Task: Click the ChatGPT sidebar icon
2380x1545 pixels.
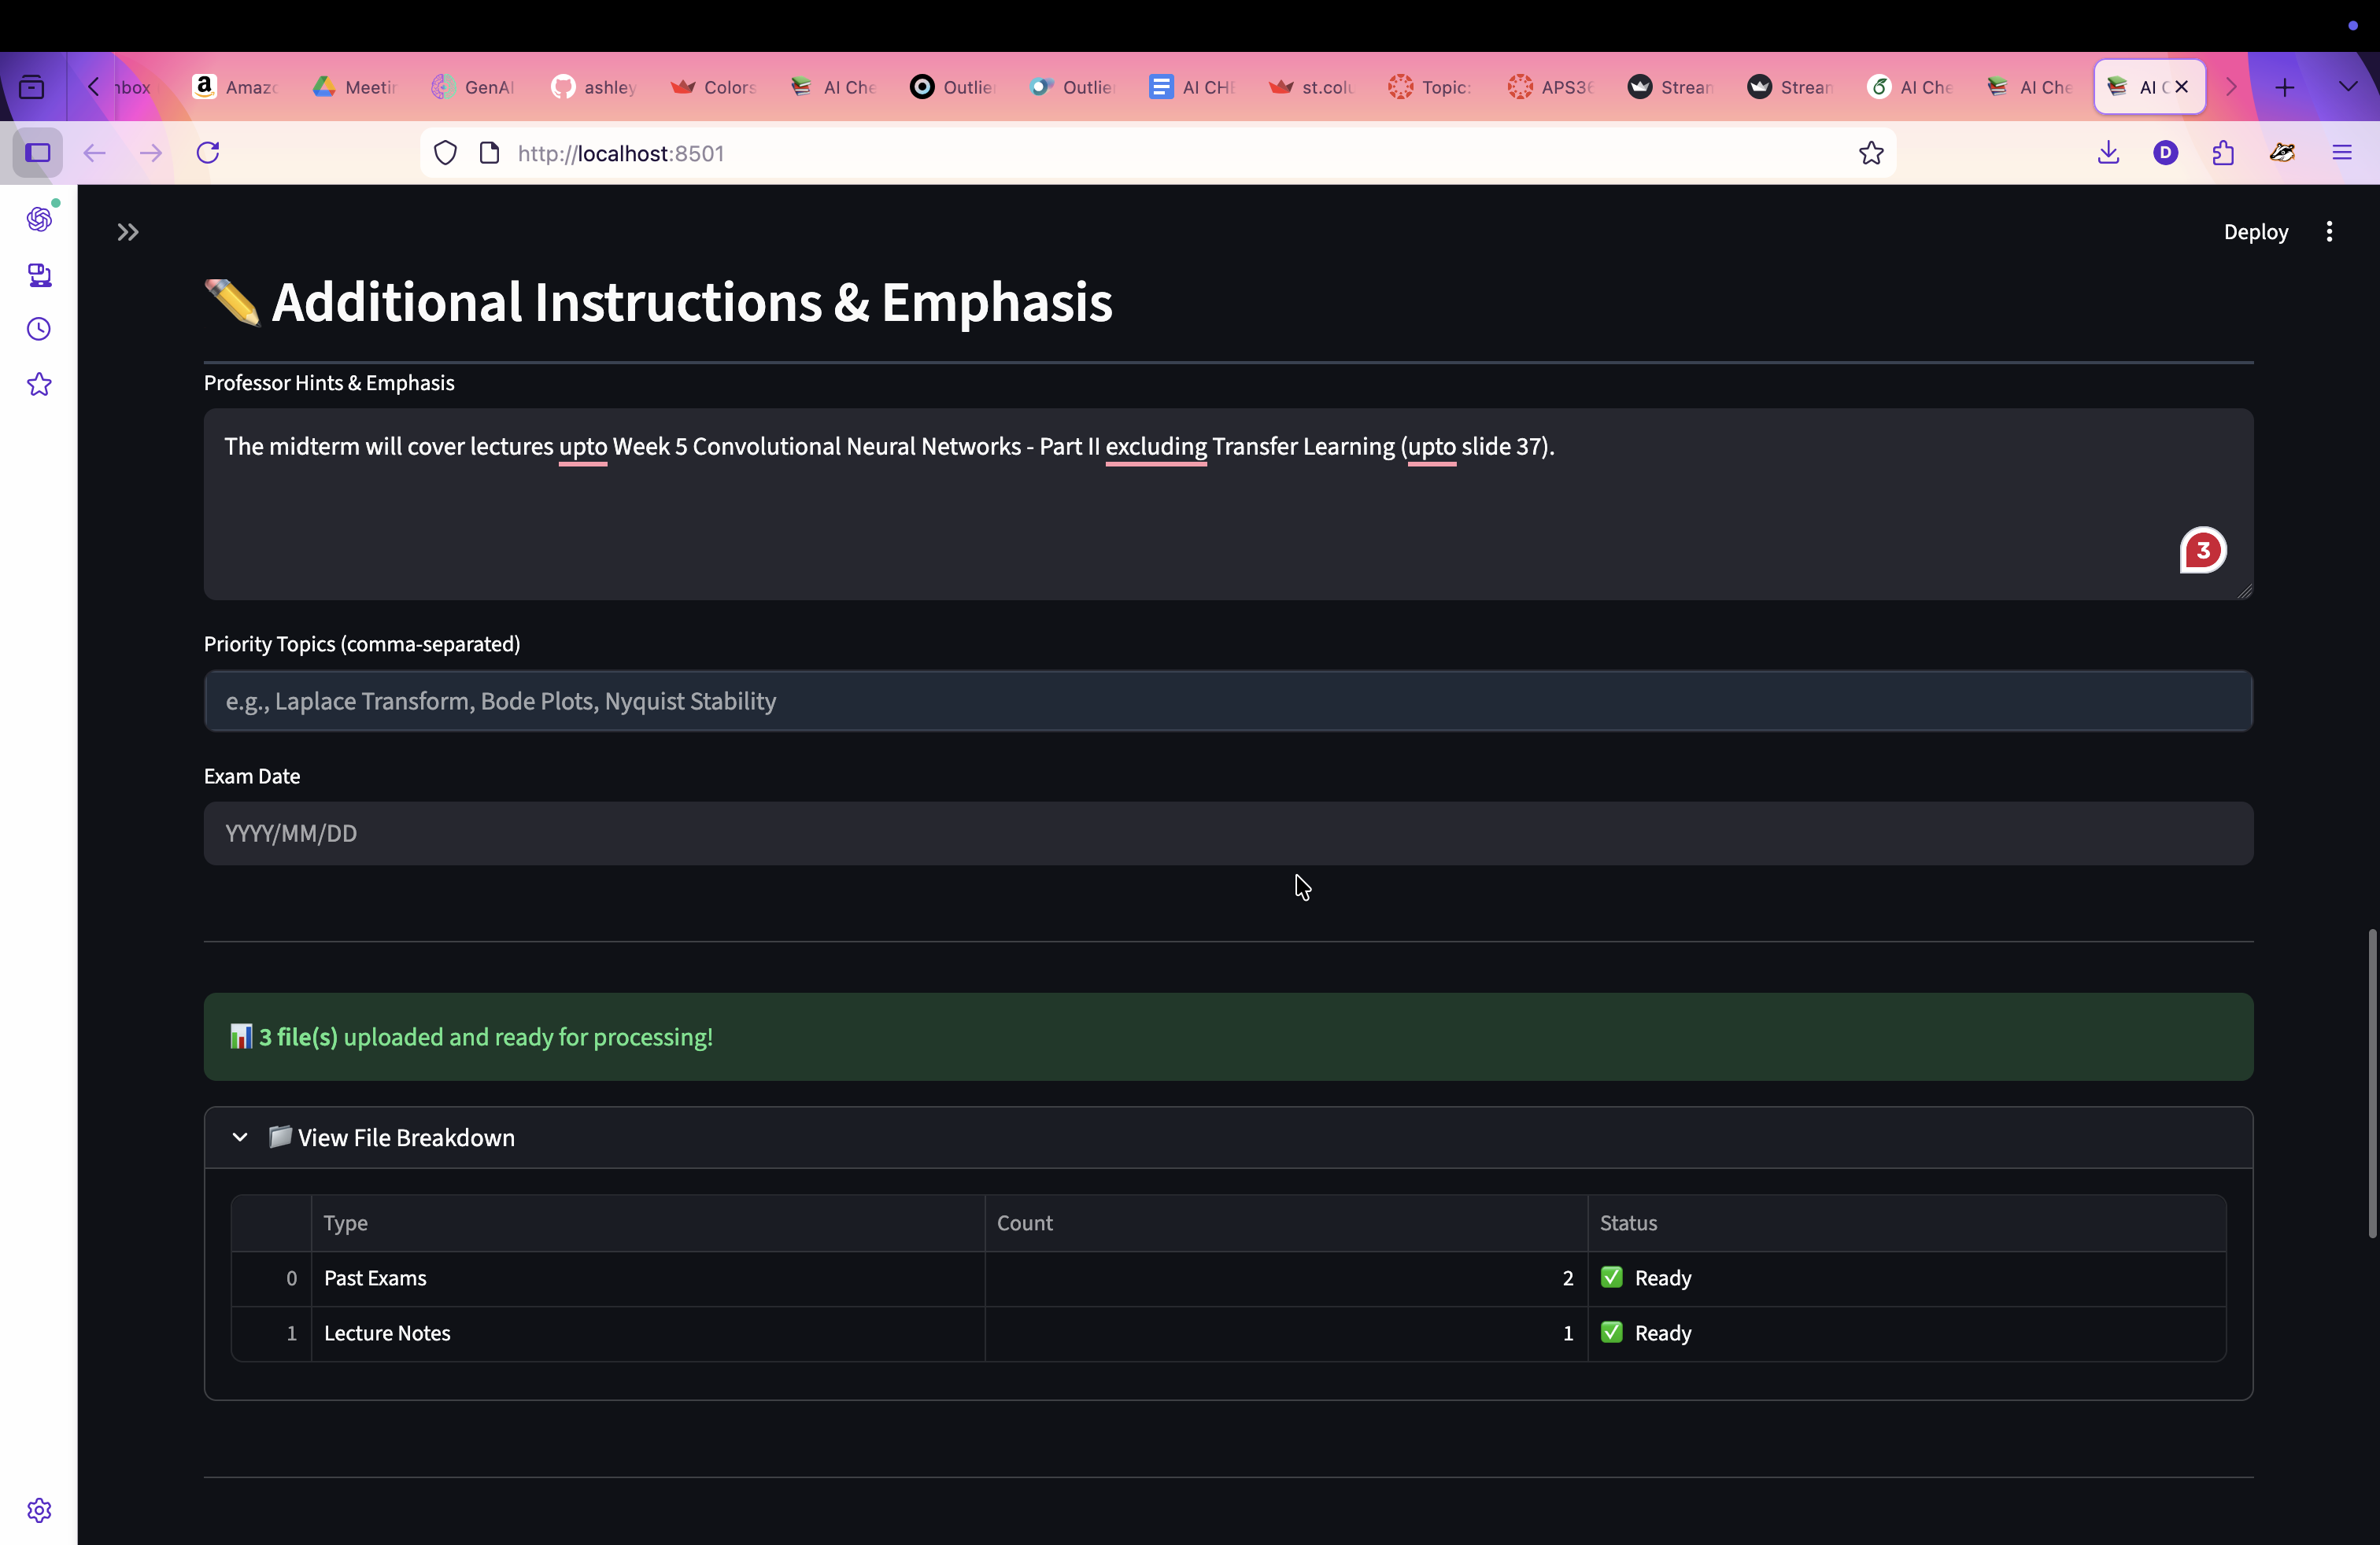Action: pos(39,219)
